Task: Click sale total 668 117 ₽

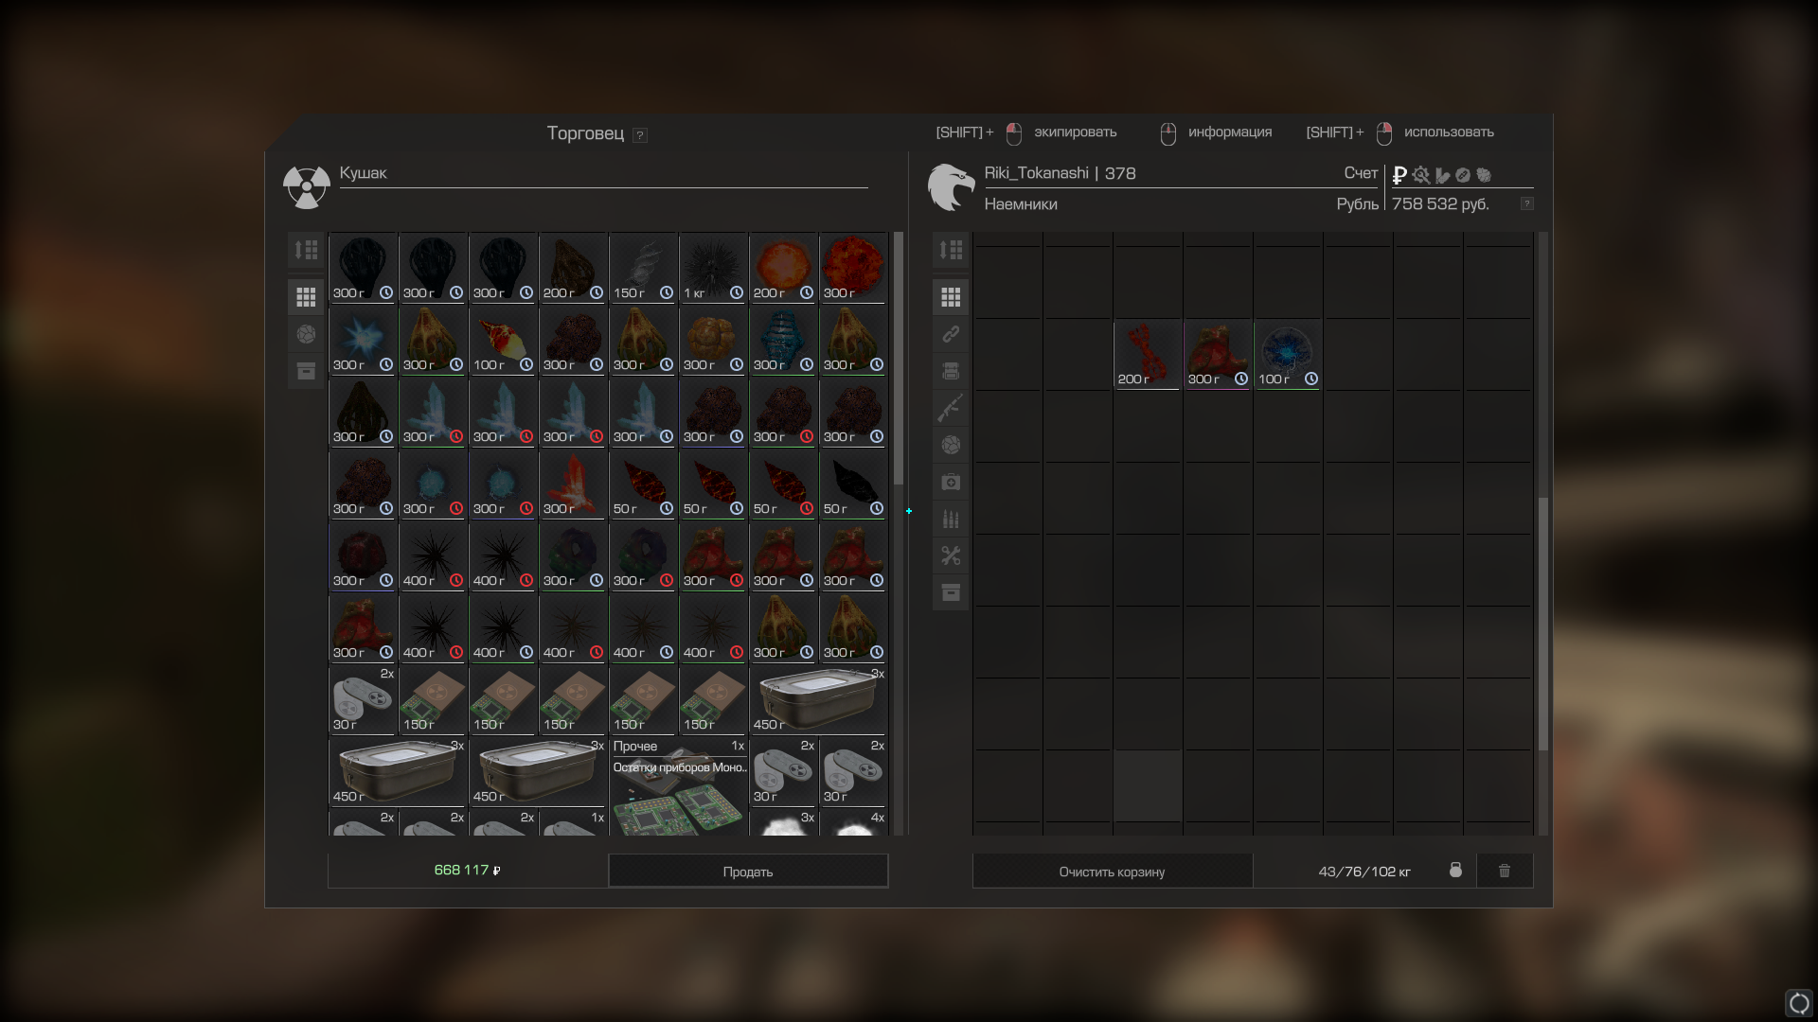Action: tap(467, 871)
